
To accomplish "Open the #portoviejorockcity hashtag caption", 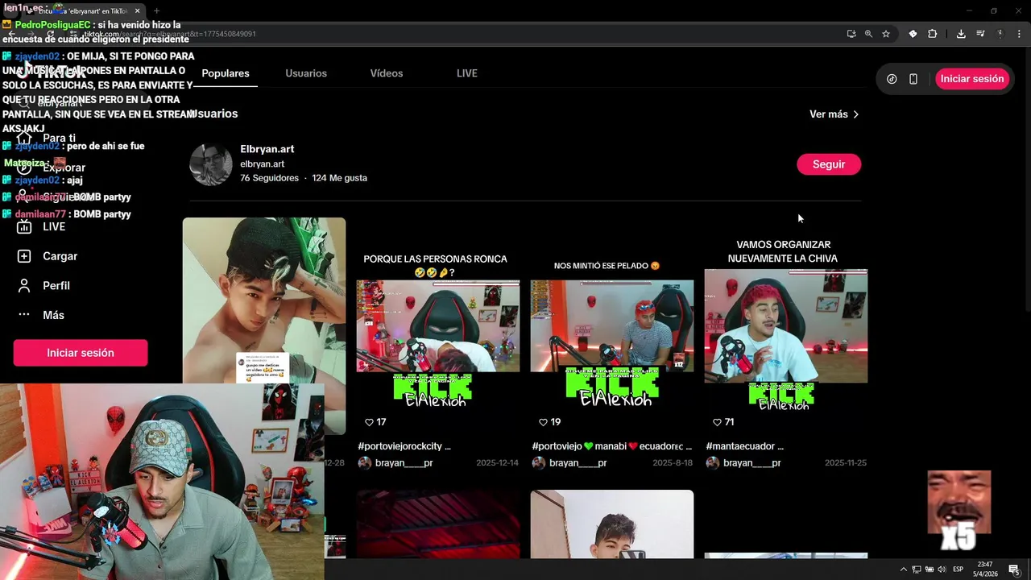I will [404, 445].
